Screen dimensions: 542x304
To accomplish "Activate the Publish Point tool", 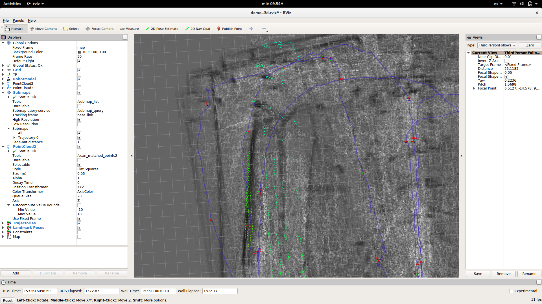I will (230, 29).
